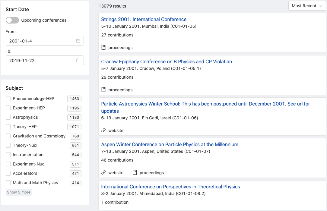This screenshot has width=327, height=211.
Task: Enable the Astrophysics subject filter
Action: 8,117
